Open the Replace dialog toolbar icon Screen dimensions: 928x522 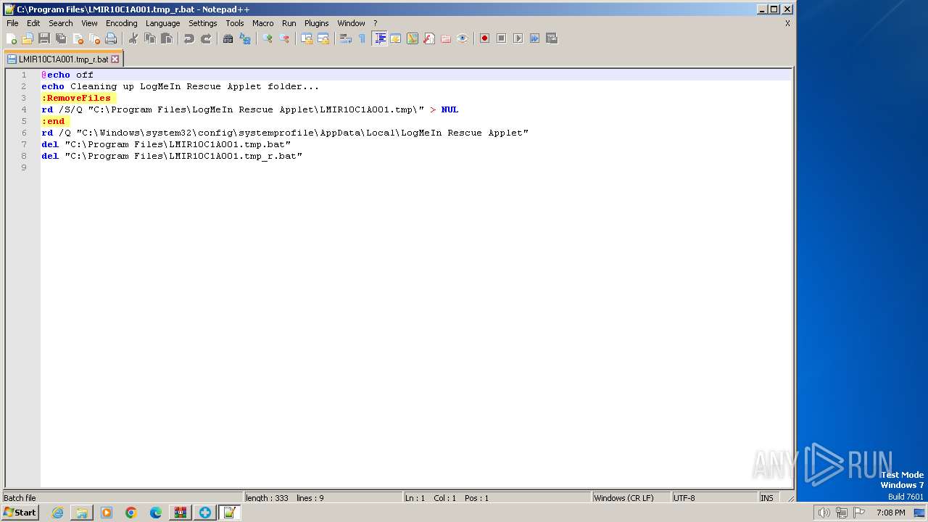pos(245,38)
